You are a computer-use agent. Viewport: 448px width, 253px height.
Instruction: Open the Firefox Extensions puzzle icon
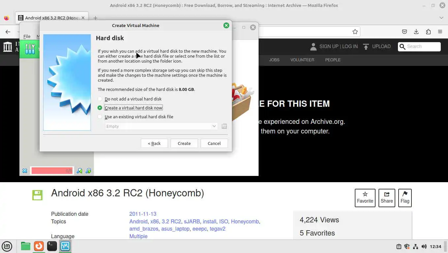point(428,32)
